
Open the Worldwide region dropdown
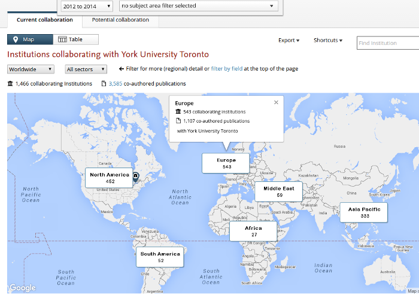pos(31,69)
